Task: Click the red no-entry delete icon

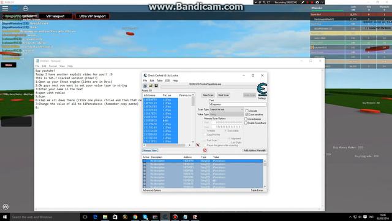Action: (205, 150)
